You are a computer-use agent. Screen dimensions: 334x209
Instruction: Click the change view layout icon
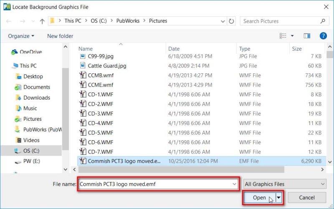point(283,36)
